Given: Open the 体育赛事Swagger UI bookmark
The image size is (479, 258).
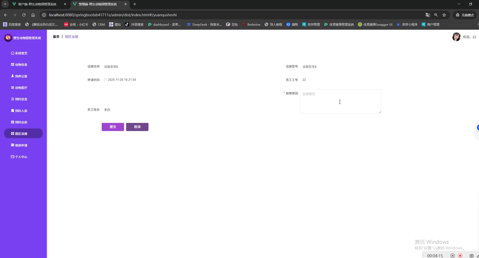Looking at the screenshot, I should pyautogui.click(x=375, y=25).
